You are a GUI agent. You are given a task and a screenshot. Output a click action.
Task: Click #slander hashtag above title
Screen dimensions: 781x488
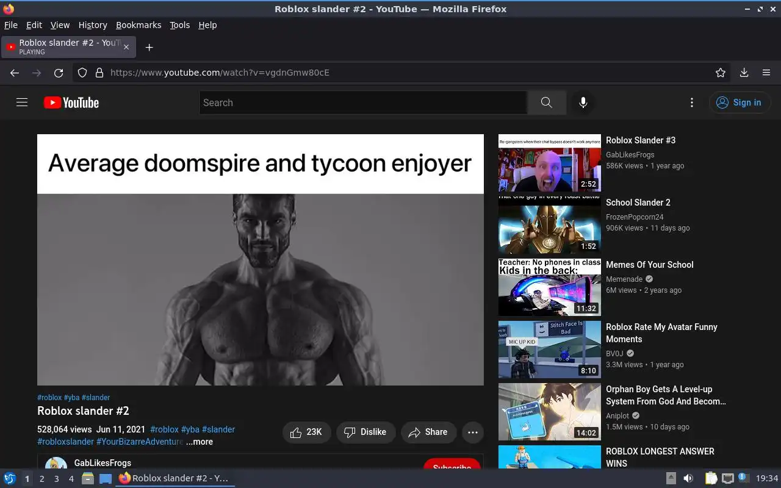(x=96, y=397)
